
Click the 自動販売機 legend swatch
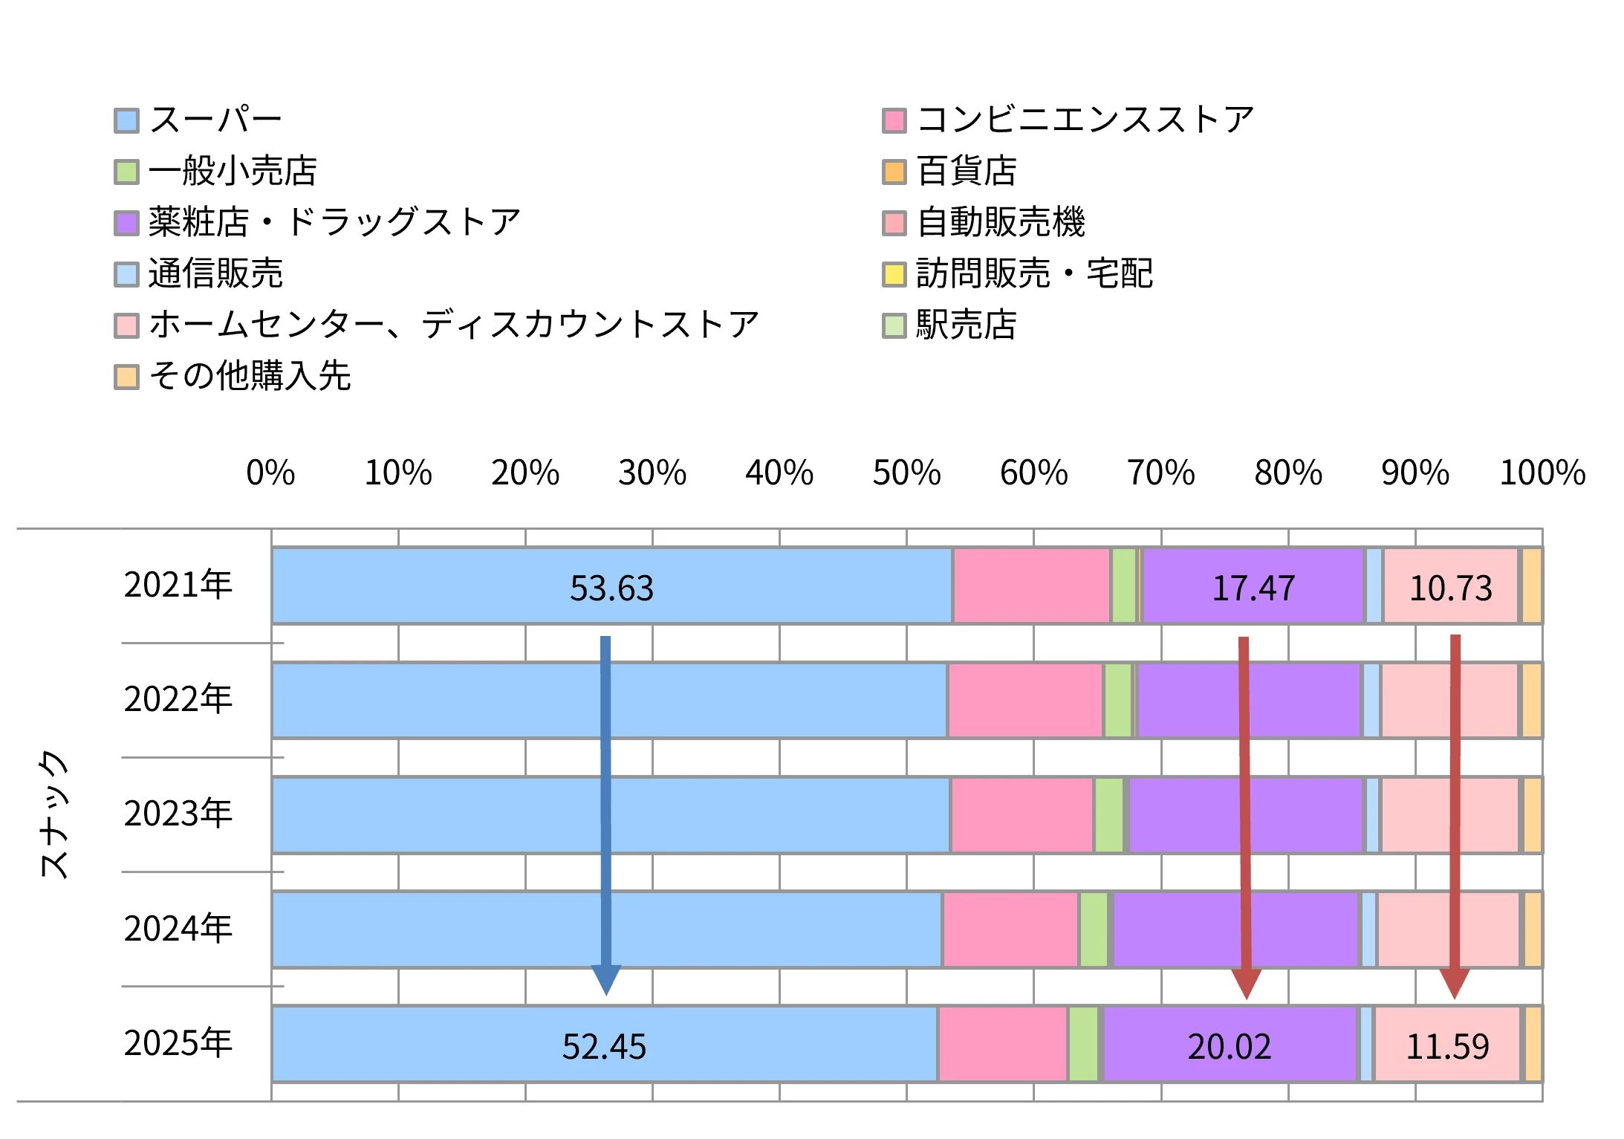(x=894, y=223)
